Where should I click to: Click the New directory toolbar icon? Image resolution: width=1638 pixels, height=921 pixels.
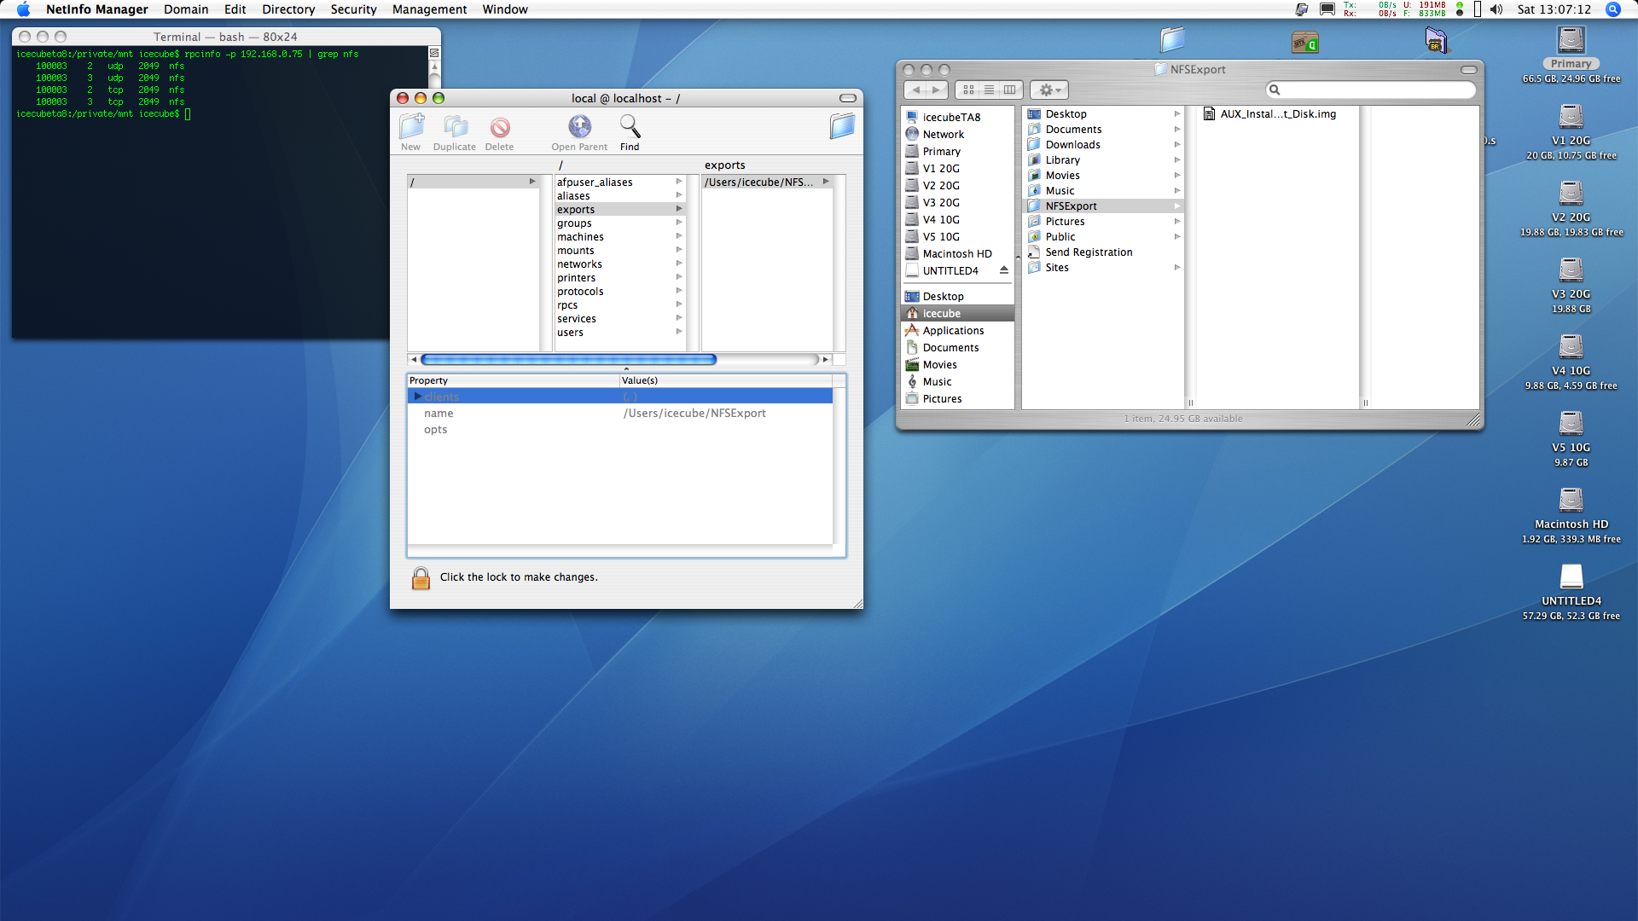(411, 127)
